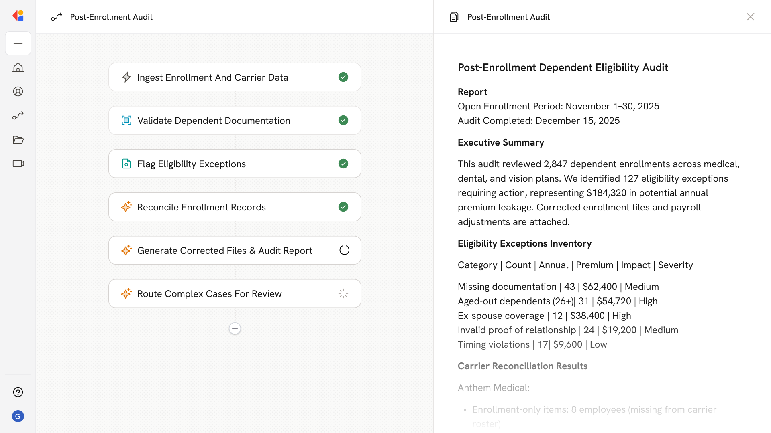Click green check on Validate Dependent Documentation
The image size is (771, 433).
[343, 120]
